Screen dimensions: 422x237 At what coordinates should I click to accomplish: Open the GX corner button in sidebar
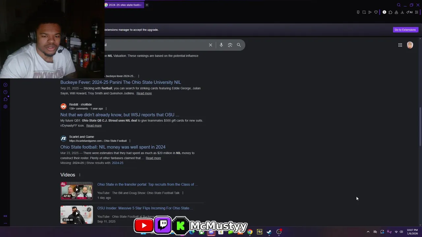[5, 216]
